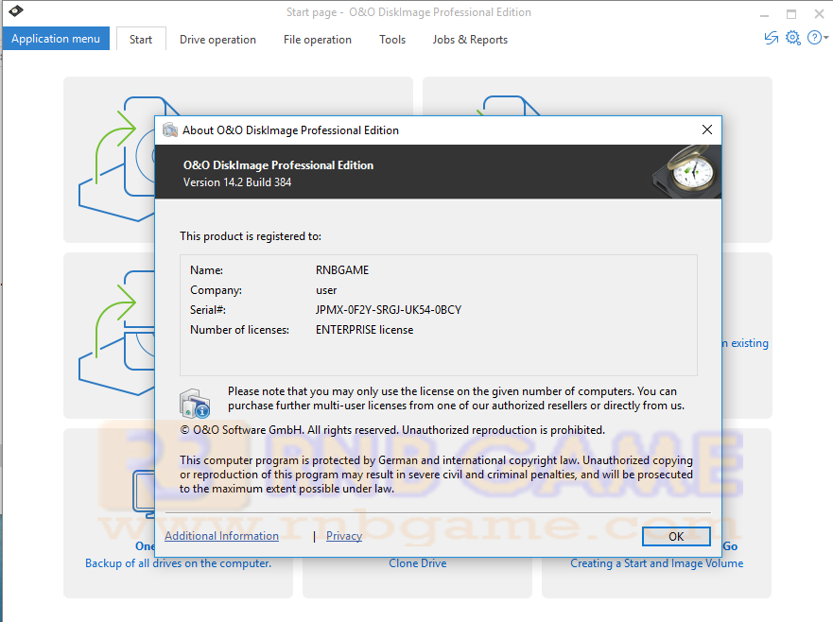
Task: Open the Additional Information link
Action: click(x=221, y=536)
